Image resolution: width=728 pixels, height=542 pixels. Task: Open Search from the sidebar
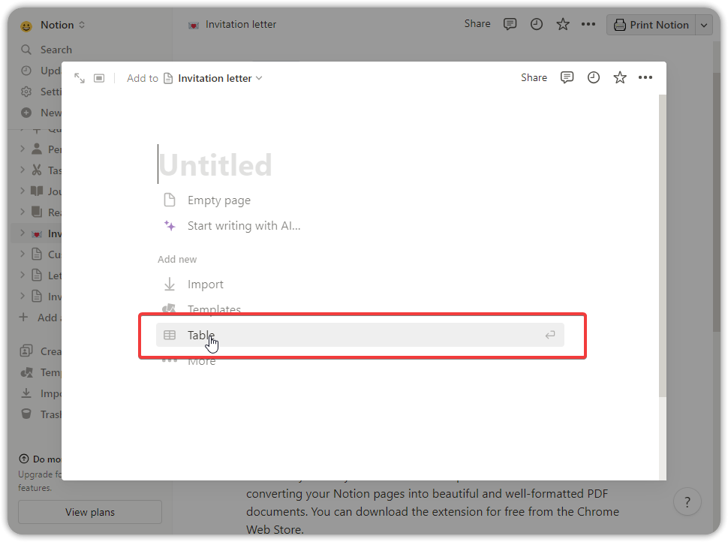(47, 50)
